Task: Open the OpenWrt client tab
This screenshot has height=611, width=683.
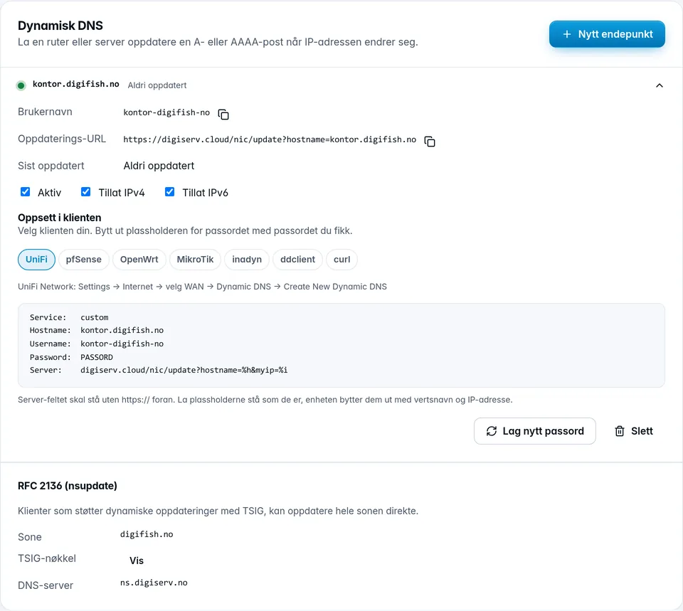Action: coord(139,260)
